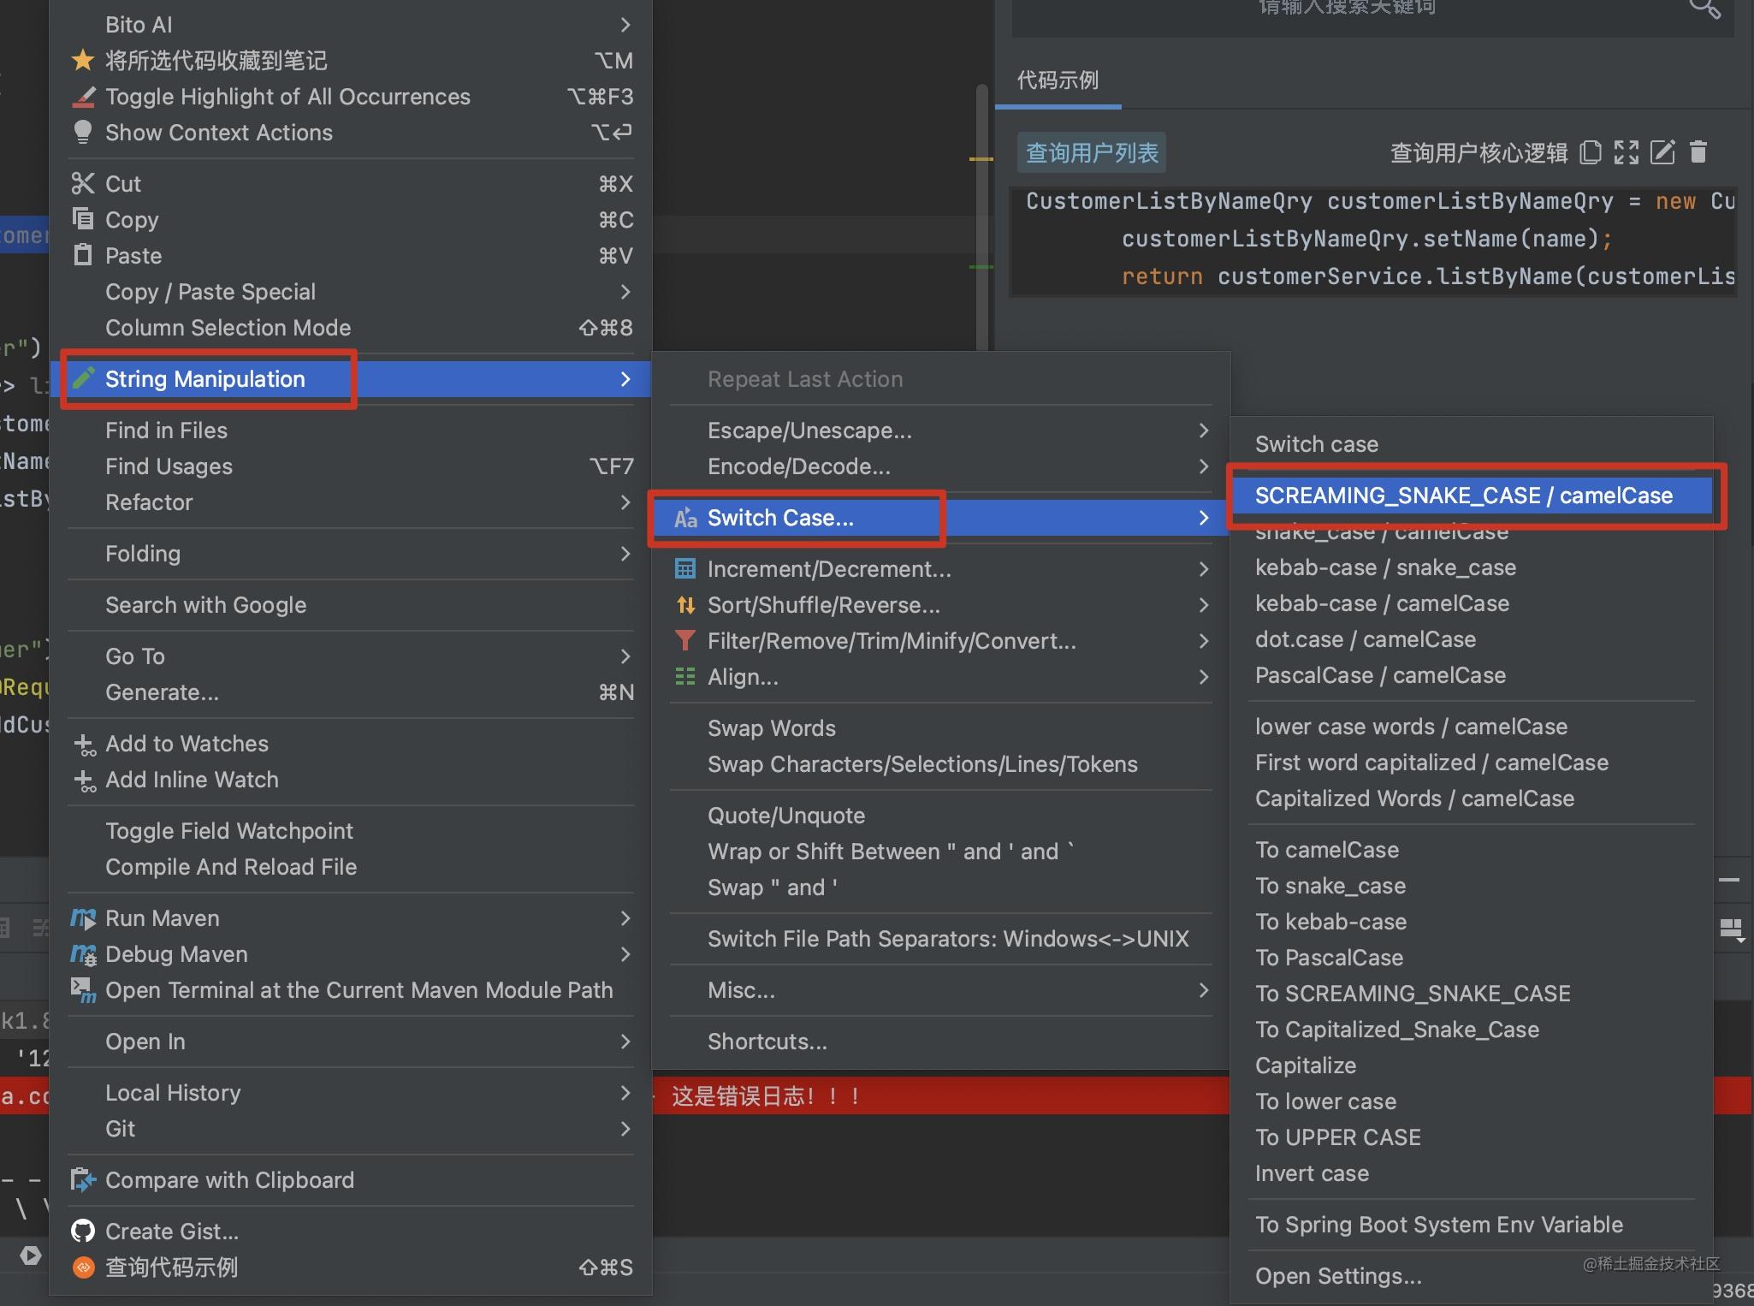Choose Switch File Path Separators option
Viewport: 1754px width, 1306px height.
[x=941, y=939]
